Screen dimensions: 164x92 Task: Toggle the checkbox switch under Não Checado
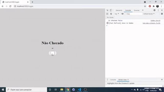coord(53,53)
